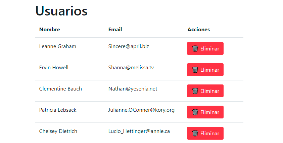Image resolution: width=283 pixels, height=143 pixels.
Task: Click trash icon in Patricia Lebsack's row
Action: (195, 112)
